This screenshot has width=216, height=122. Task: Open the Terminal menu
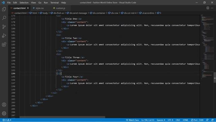(54, 3)
